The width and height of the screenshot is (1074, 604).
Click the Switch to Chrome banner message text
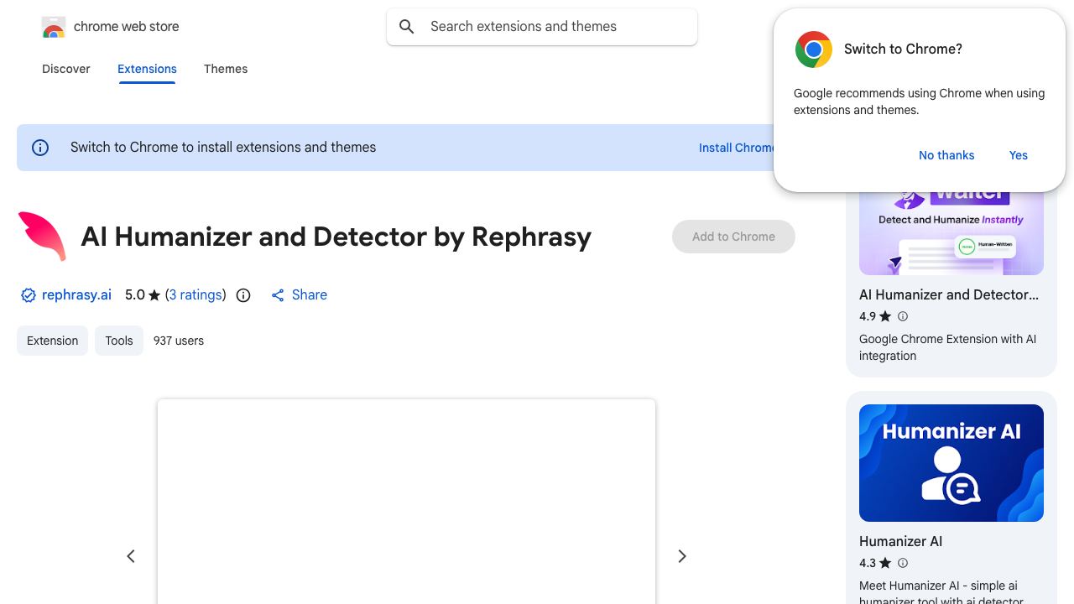click(x=223, y=148)
